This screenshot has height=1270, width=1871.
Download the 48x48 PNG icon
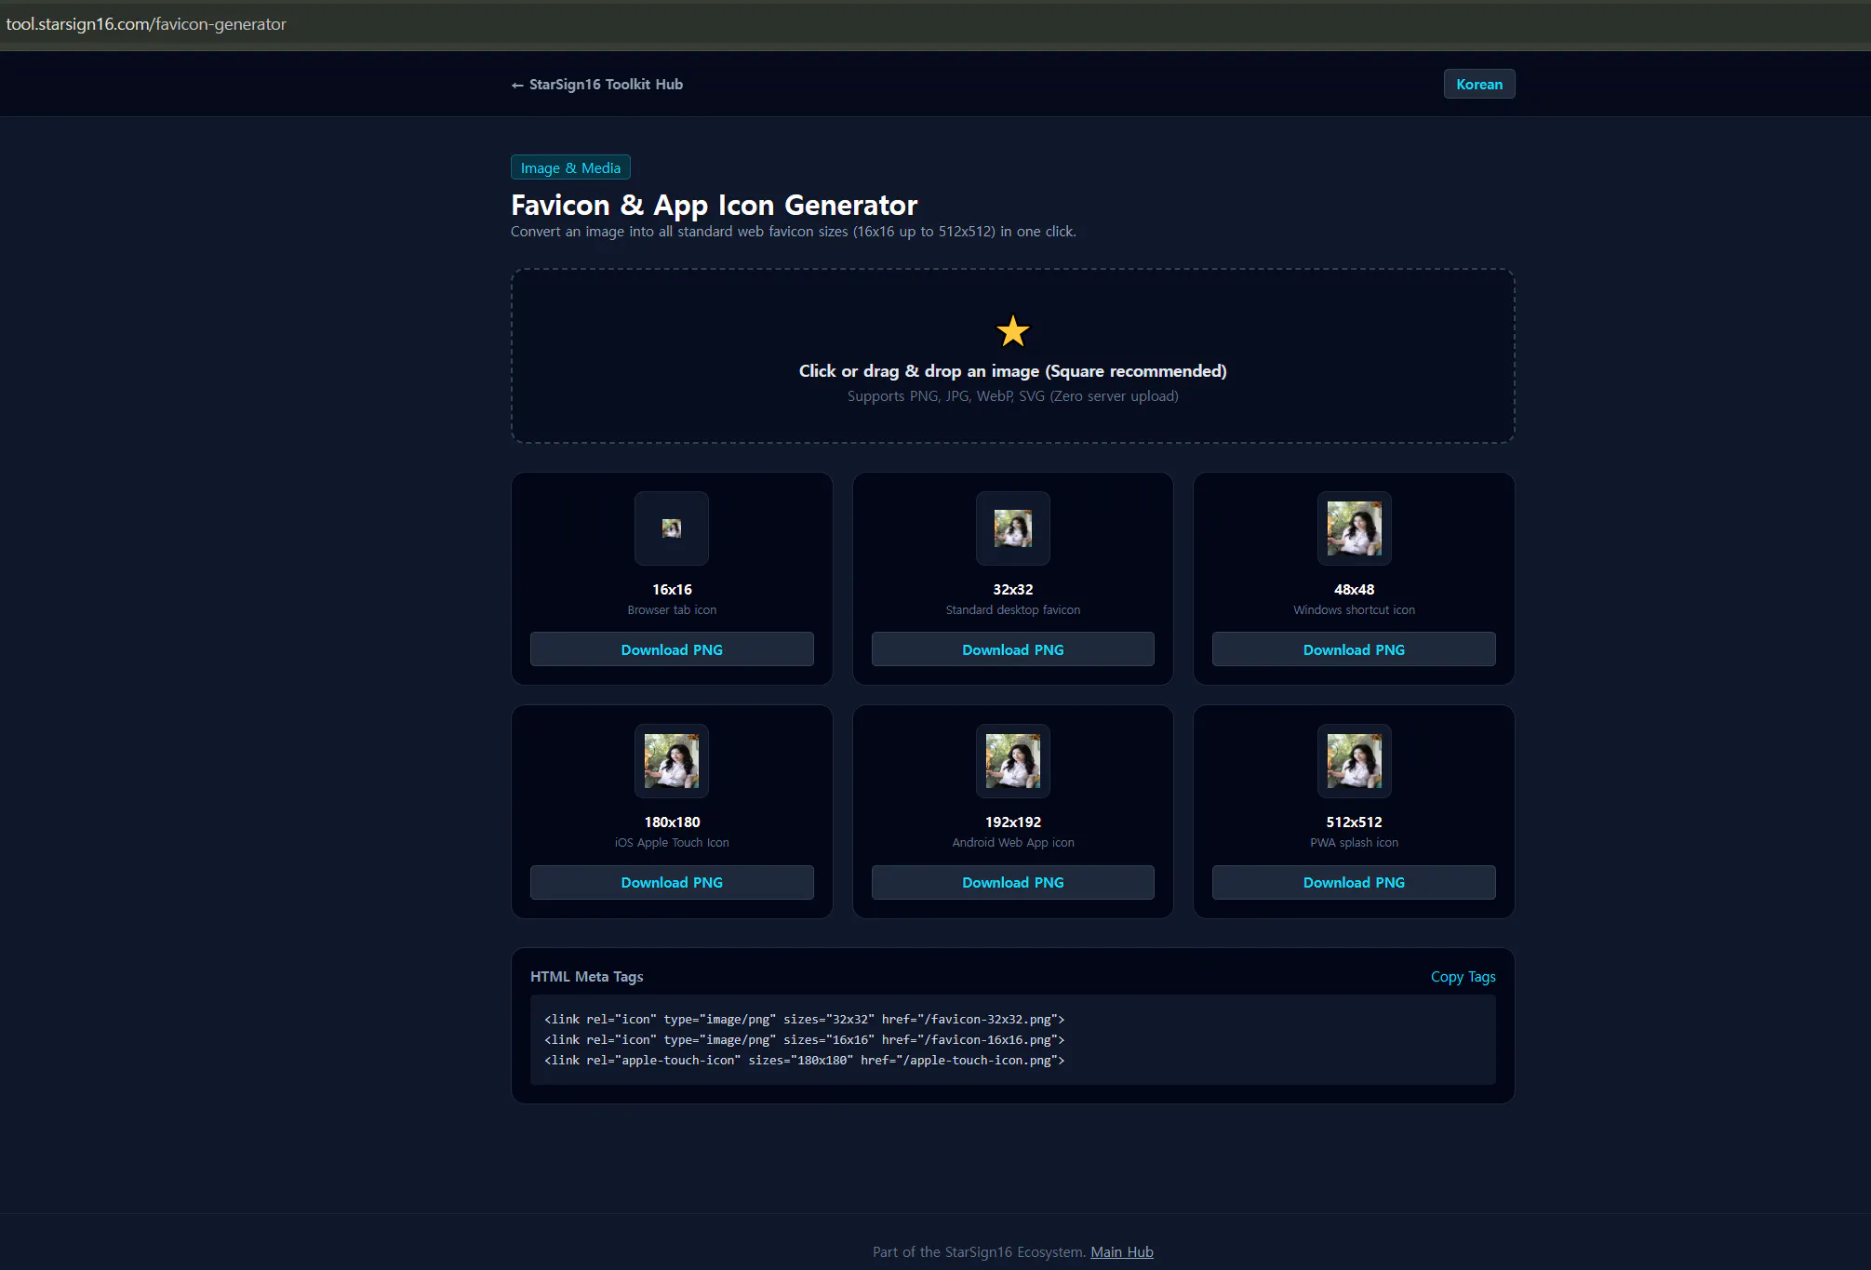coord(1354,649)
